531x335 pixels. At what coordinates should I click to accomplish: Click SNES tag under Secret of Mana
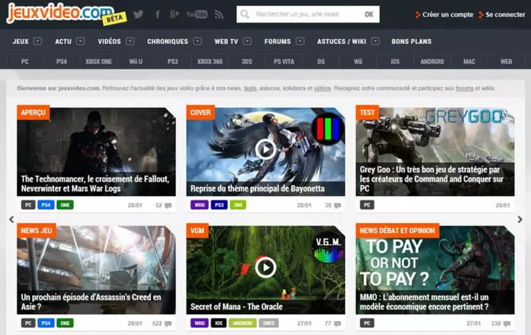[269, 323]
